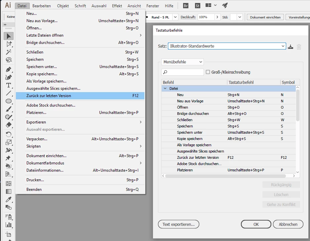Select the Gradient tool
Viewport: 310px width, 241px height.
[9, 191]
